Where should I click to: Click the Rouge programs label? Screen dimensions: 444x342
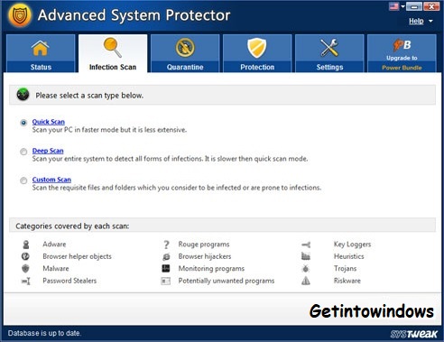204,245
